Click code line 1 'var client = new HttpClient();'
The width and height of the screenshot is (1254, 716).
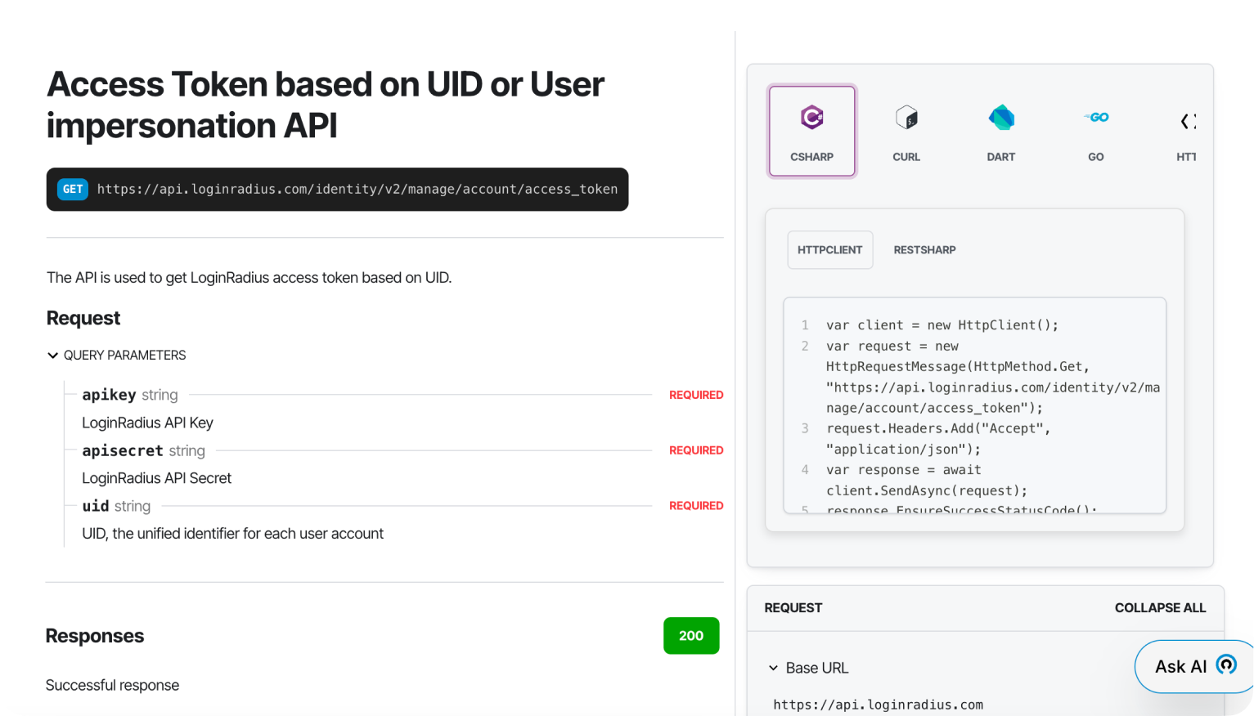pyautogui.click(x=942, y=325)
